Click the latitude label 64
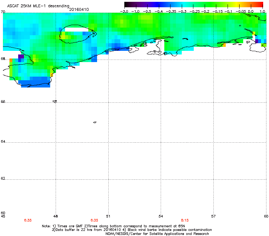This screenshot has height=236, width=269. pyautogui.click(x=3, y=141)
